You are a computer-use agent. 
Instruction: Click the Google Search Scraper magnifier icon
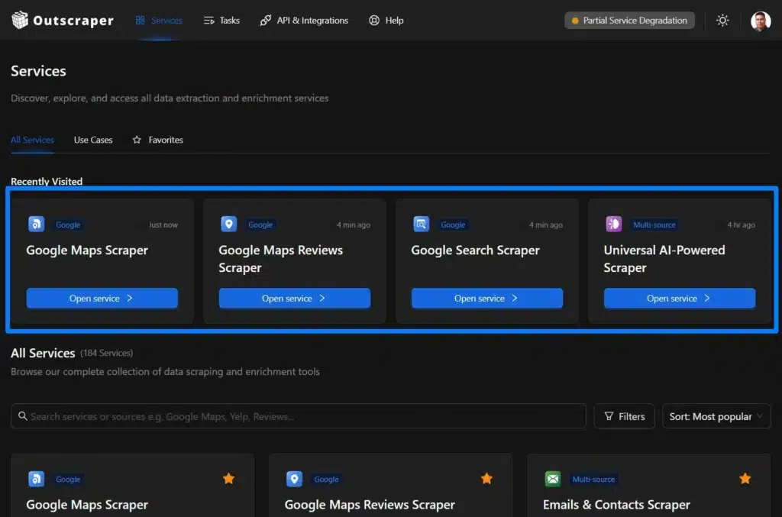tap(421, 224)
